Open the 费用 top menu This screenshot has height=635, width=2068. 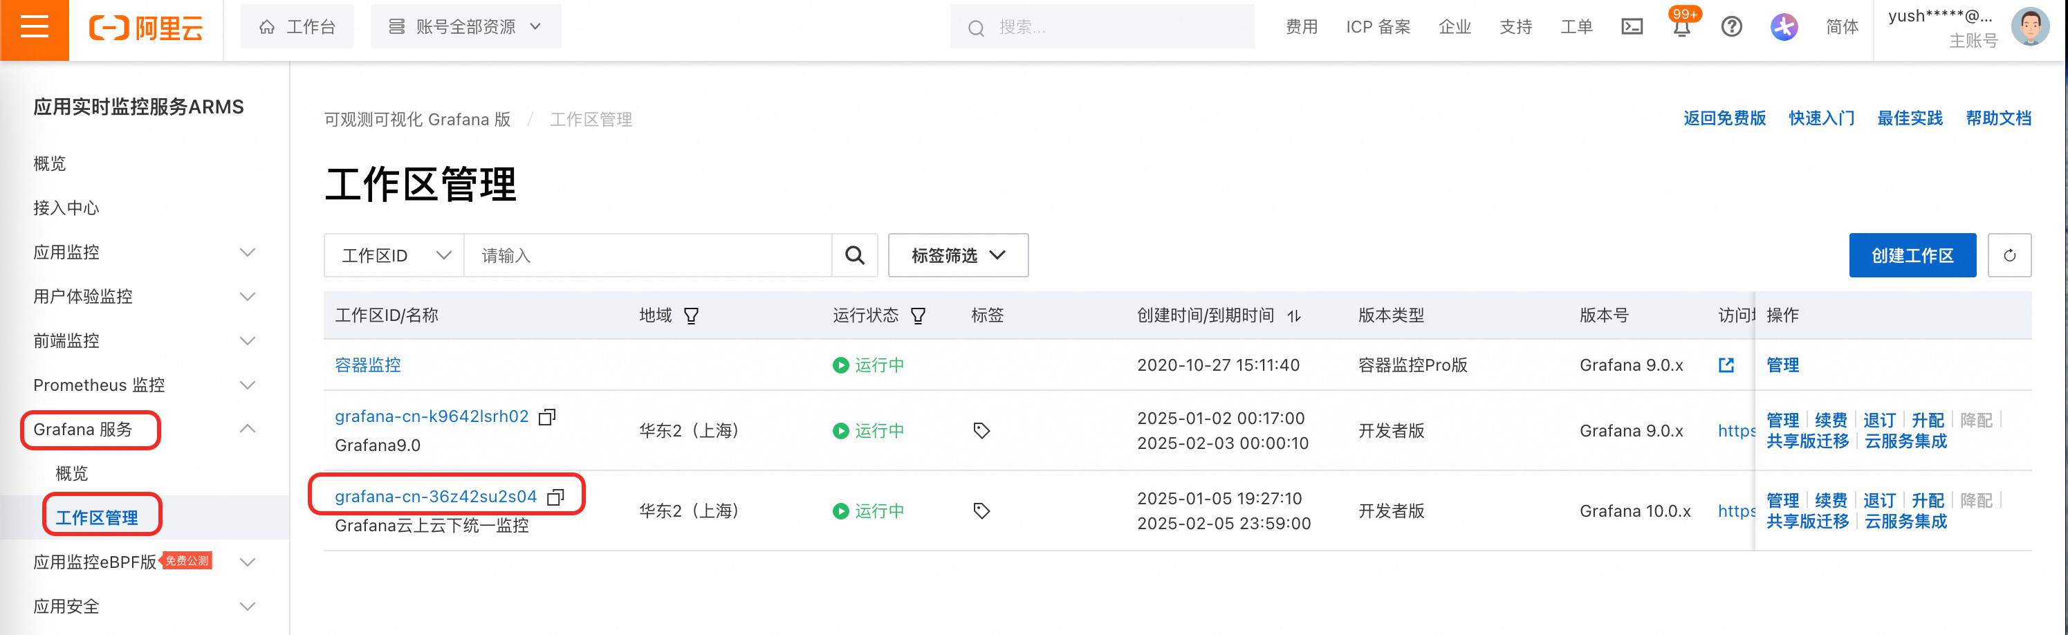(x=1302, y=27)
